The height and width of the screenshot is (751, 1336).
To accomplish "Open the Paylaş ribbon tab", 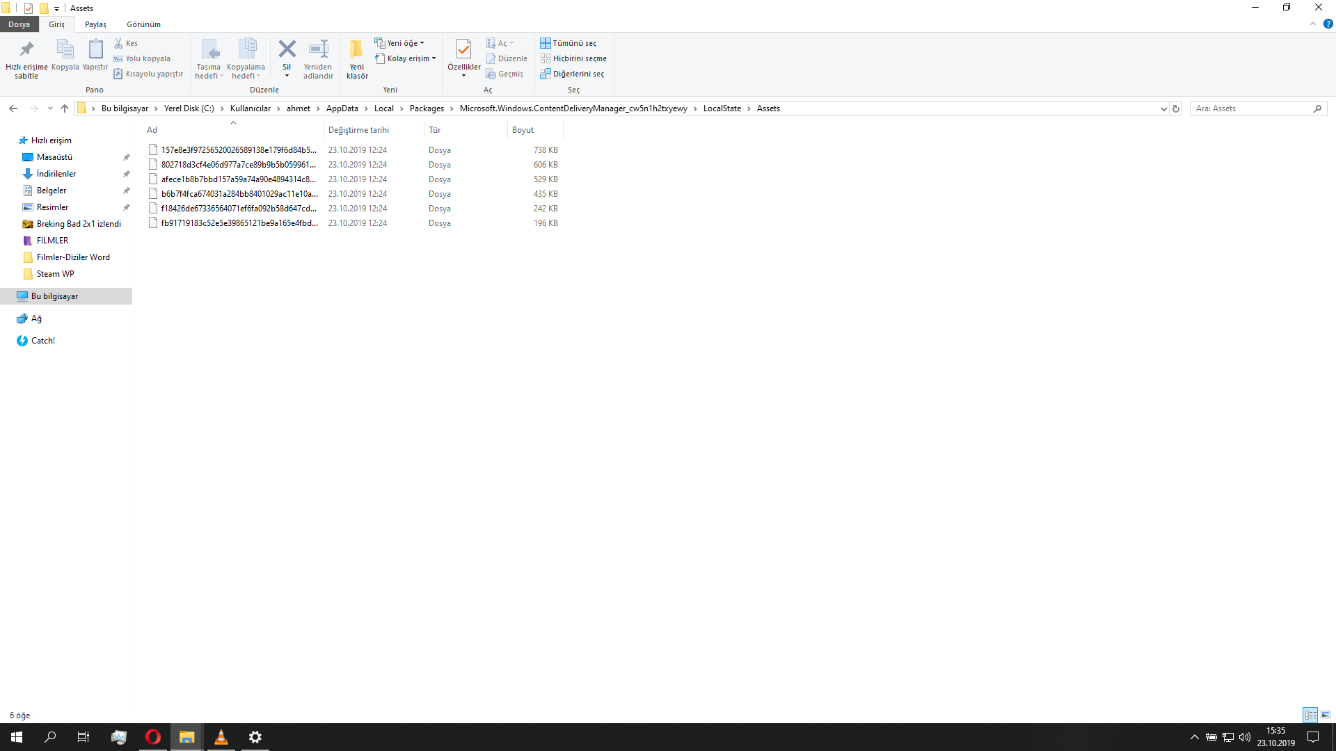I will [x=95, y=24].
